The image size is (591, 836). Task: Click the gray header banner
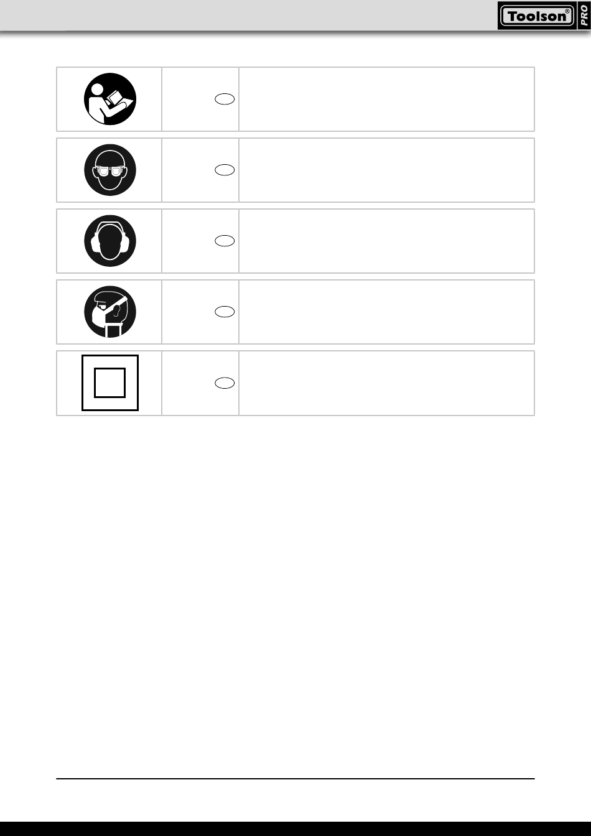(x=249, y=15)
